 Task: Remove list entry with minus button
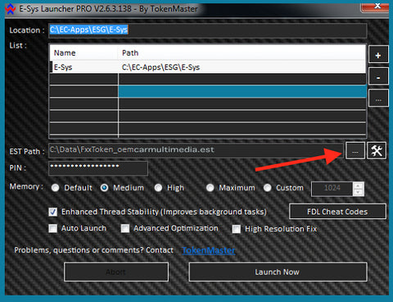(x=378, y=77)
